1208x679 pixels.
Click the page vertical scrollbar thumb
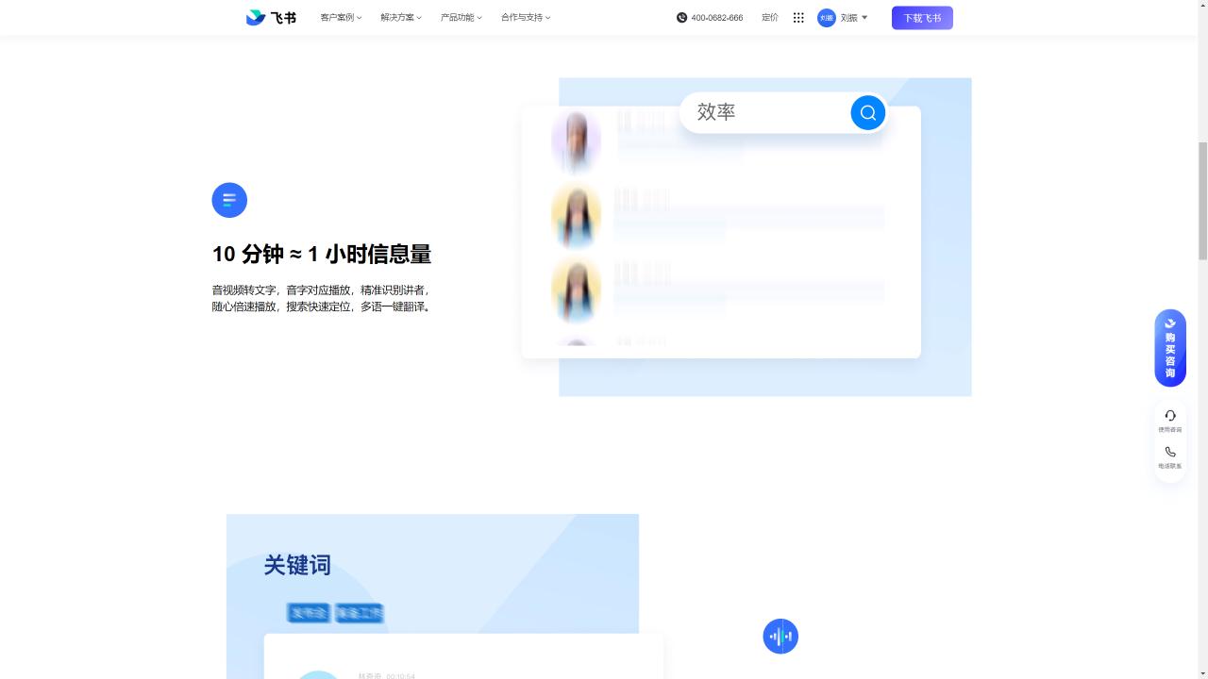1202,200
